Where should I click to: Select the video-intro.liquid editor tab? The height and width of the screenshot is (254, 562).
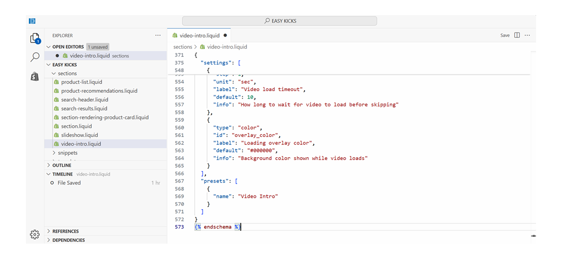[196, 35]
